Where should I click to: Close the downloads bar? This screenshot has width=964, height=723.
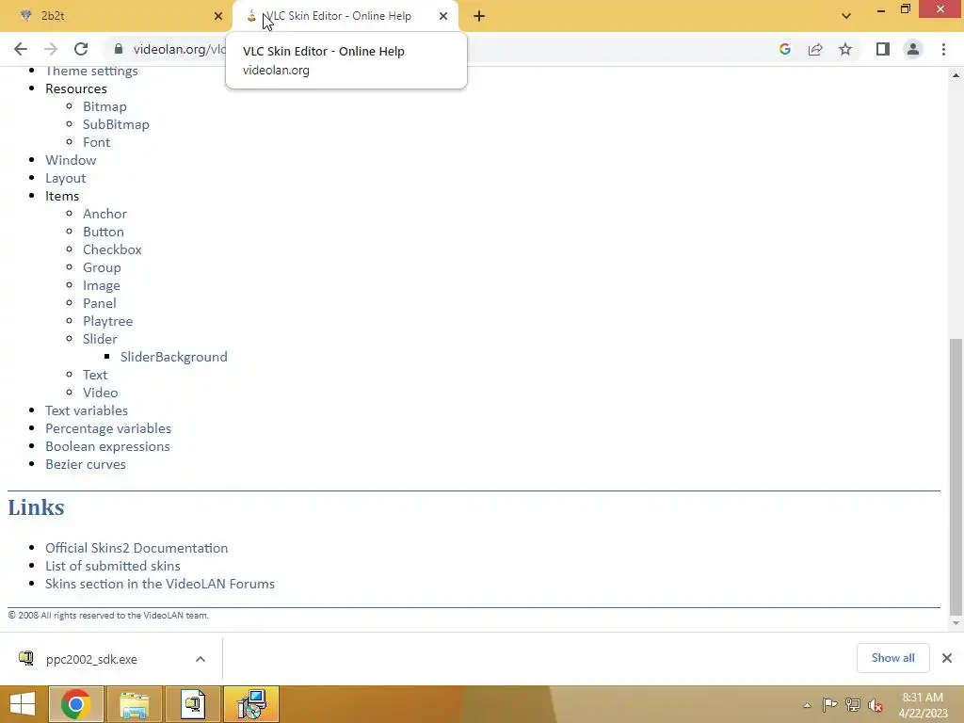pos(947,658)
